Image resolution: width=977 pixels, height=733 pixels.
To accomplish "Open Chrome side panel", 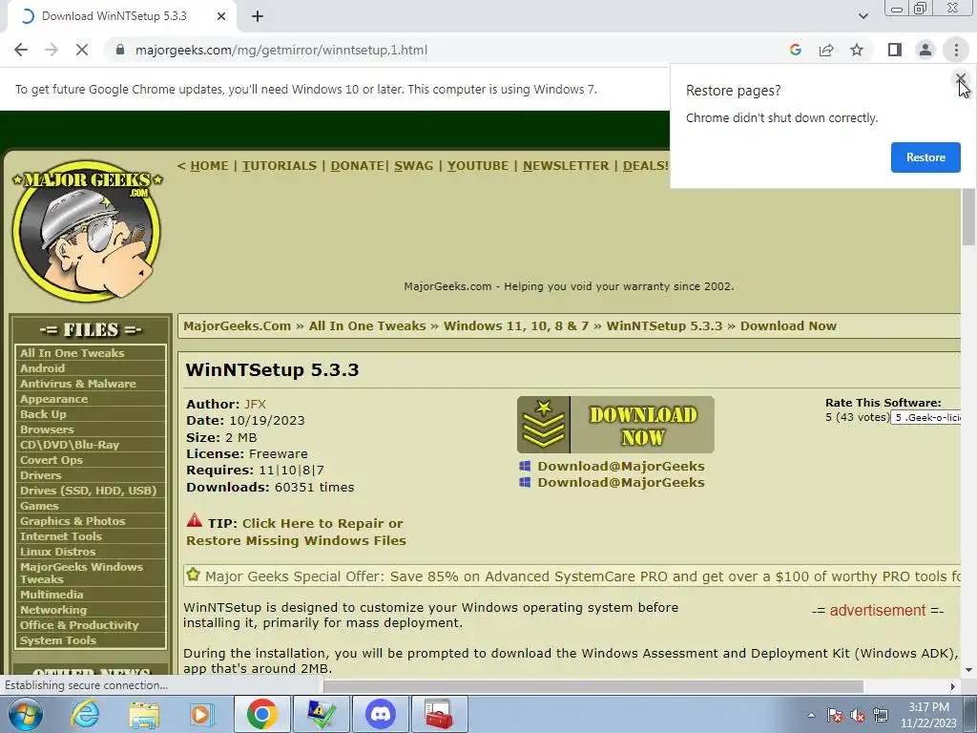I will pos(895,50).
